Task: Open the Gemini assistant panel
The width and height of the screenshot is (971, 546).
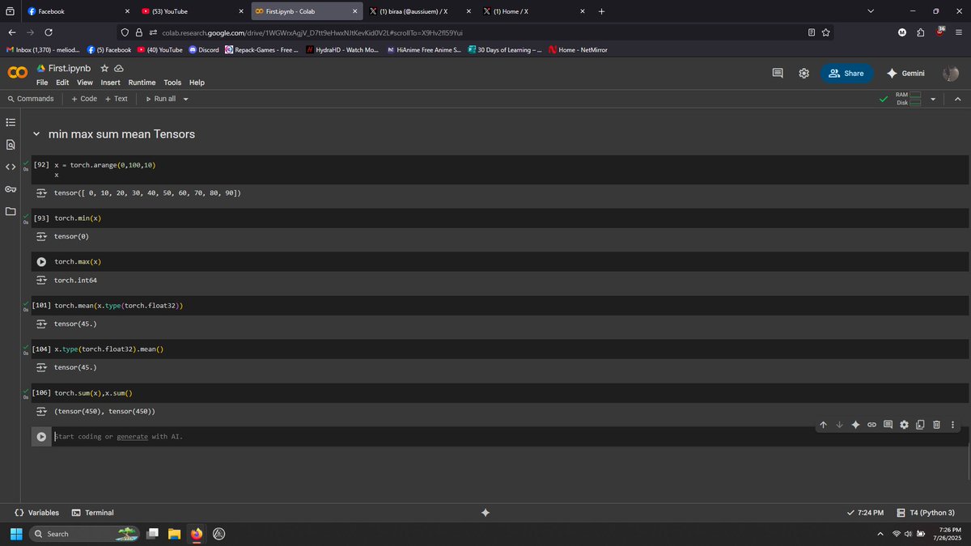Action: click(x=905, y=73)
